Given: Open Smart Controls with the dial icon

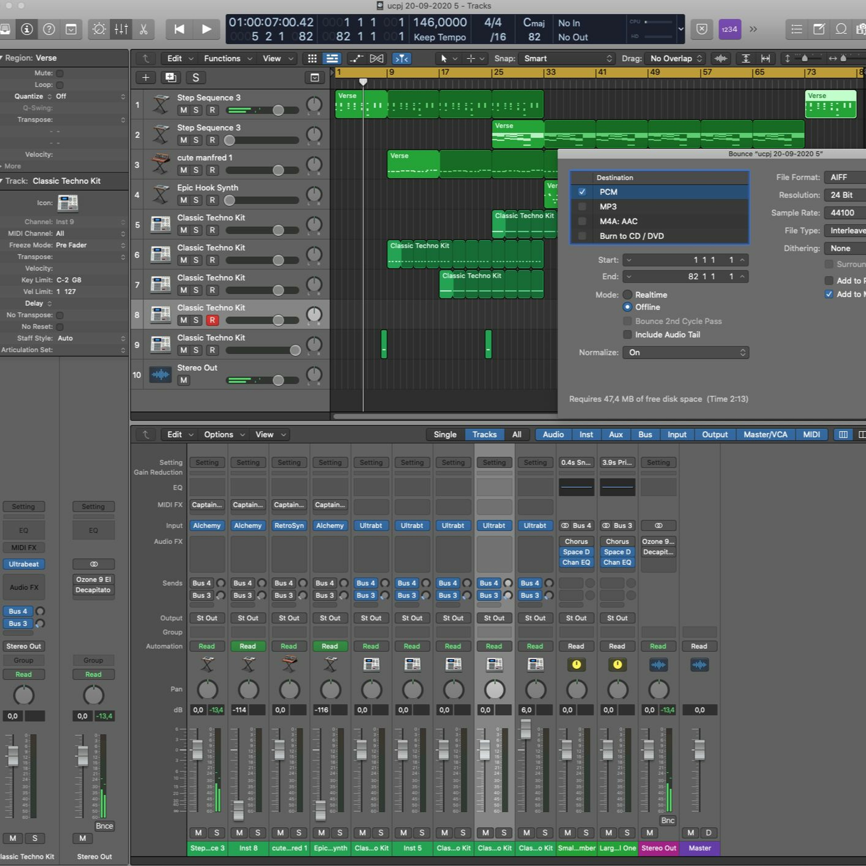Looking at the screenshot, I should (x=99, y=29).
